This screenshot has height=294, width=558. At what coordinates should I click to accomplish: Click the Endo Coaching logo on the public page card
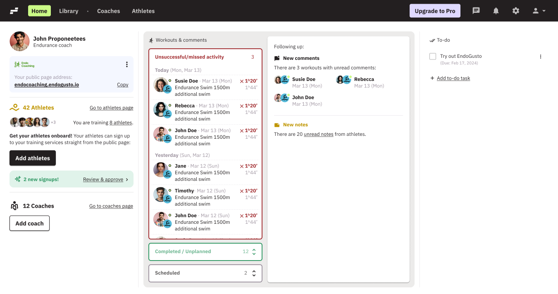tap(24, 64)
